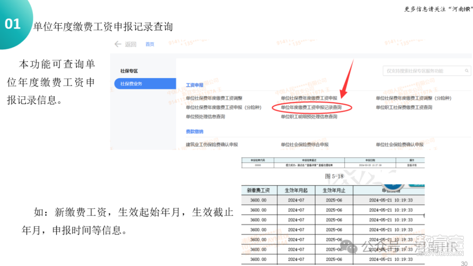Click the 00000 result code cell
This screenshot has width=473, height=266.
(258, 165)
